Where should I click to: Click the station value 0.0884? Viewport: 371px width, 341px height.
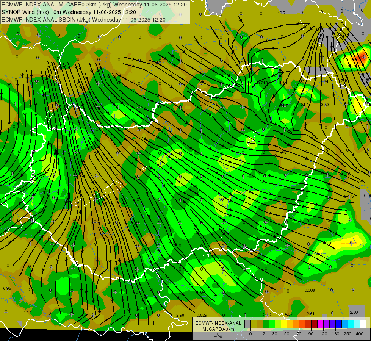[343, 34]
